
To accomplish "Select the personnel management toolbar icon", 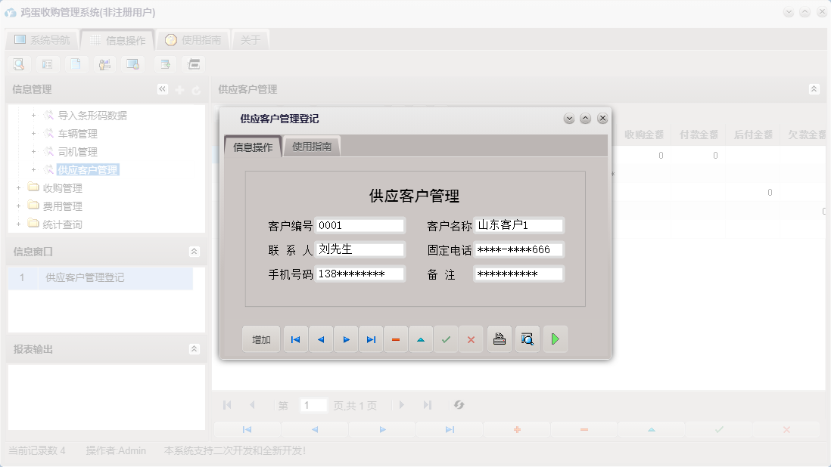I will pos(104,64).
